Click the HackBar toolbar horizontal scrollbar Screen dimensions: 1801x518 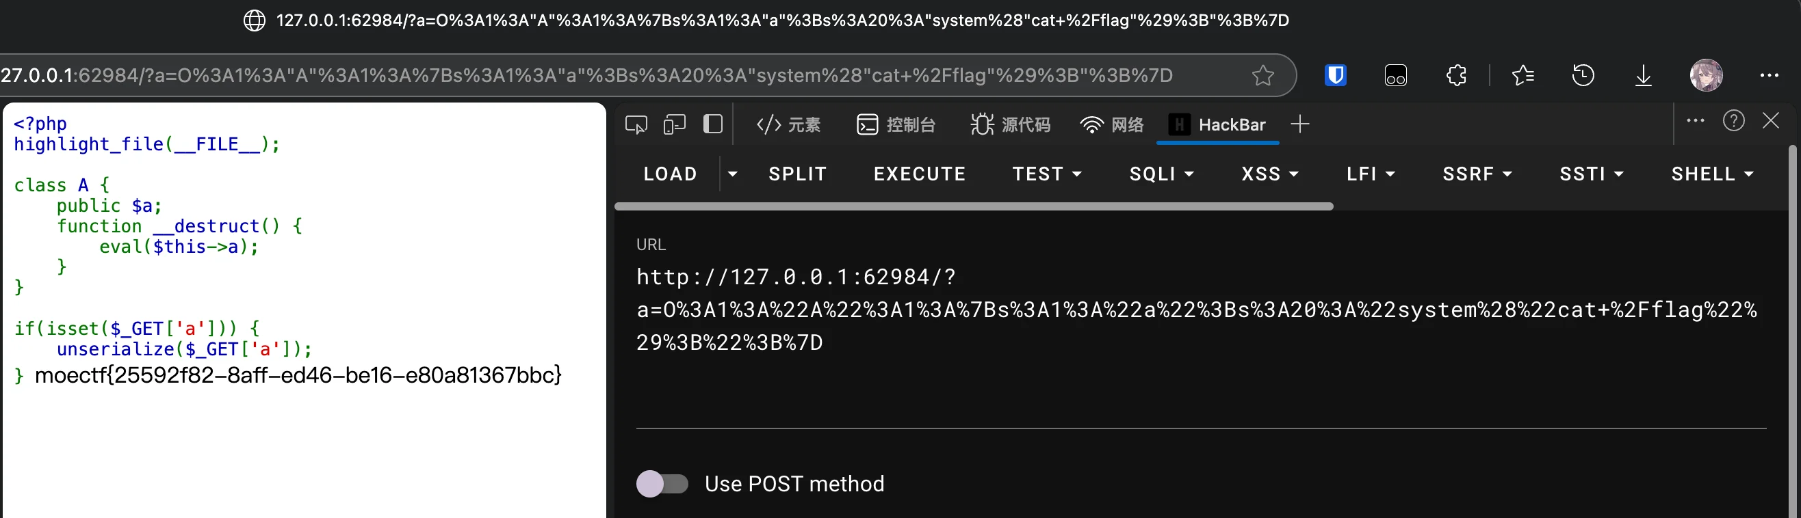[973, 206]
